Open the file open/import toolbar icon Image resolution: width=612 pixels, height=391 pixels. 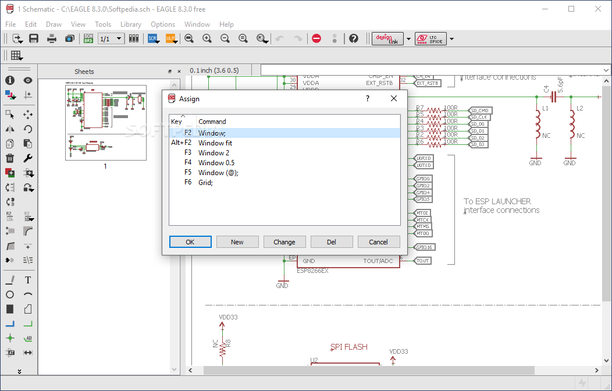(x=17, y=38)
